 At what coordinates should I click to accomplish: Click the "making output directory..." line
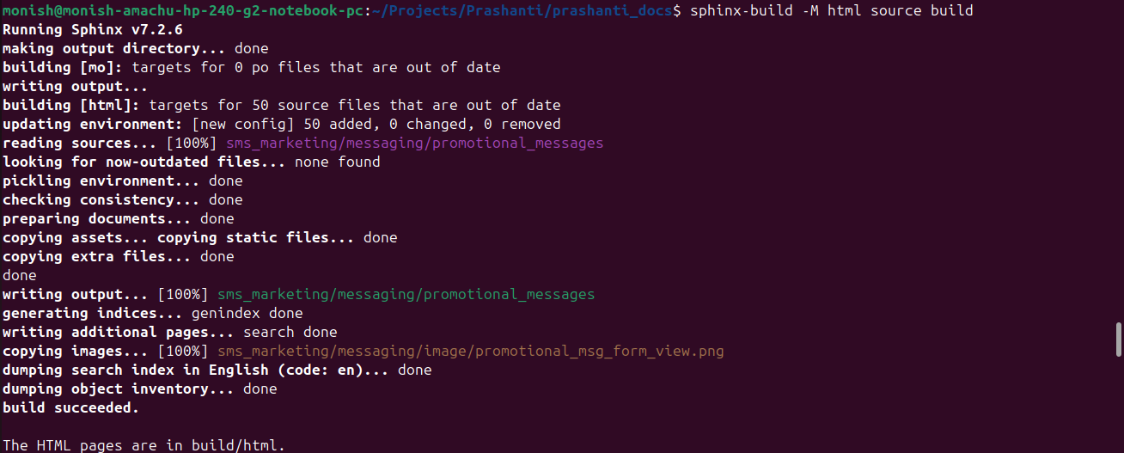click(135, 48)
